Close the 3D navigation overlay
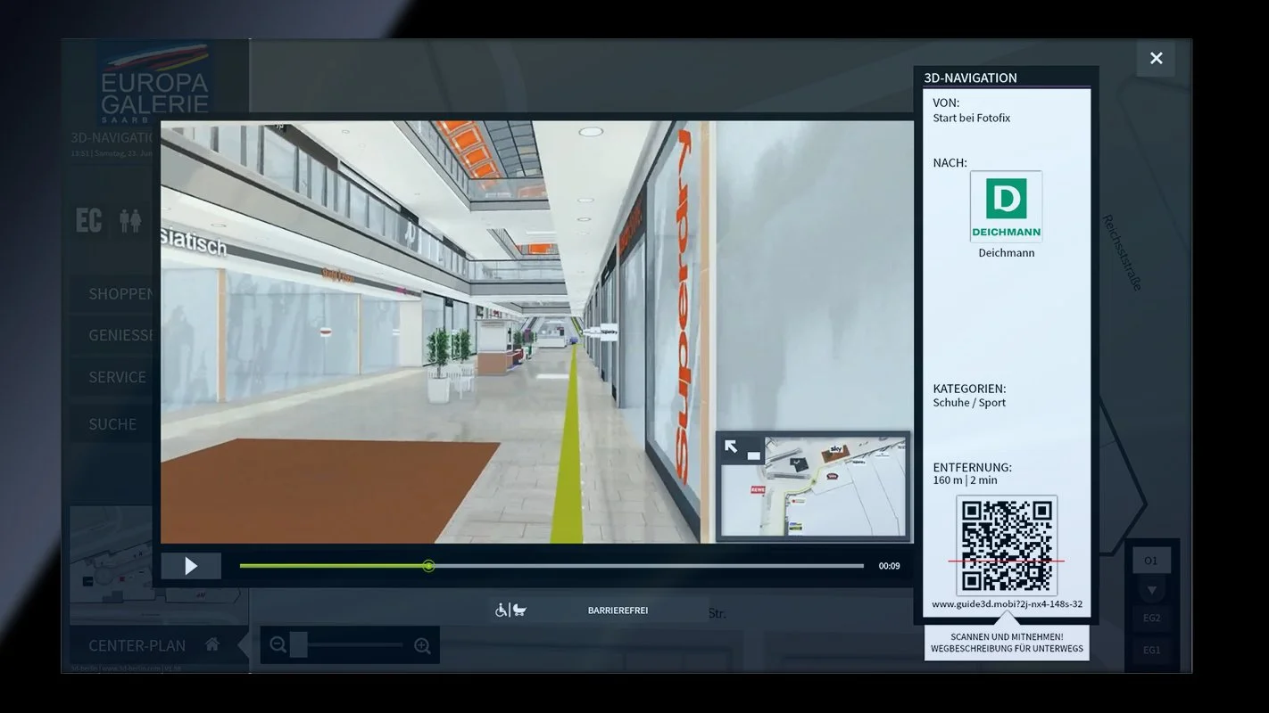 pos(1156,58)
